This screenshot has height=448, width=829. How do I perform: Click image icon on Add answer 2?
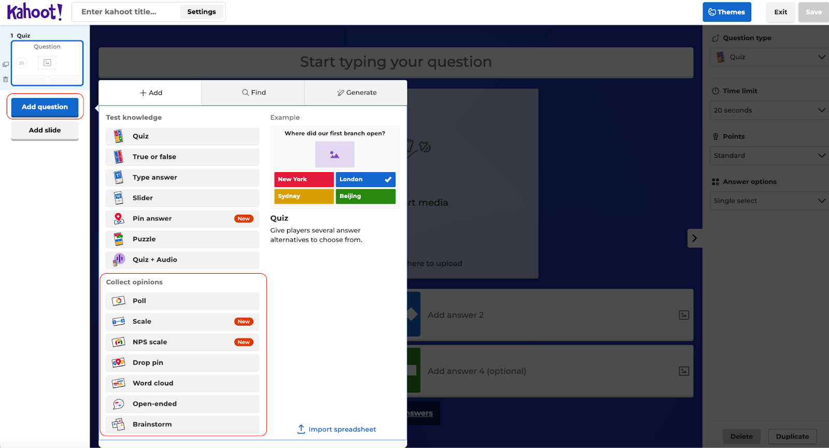click(684, 315)
